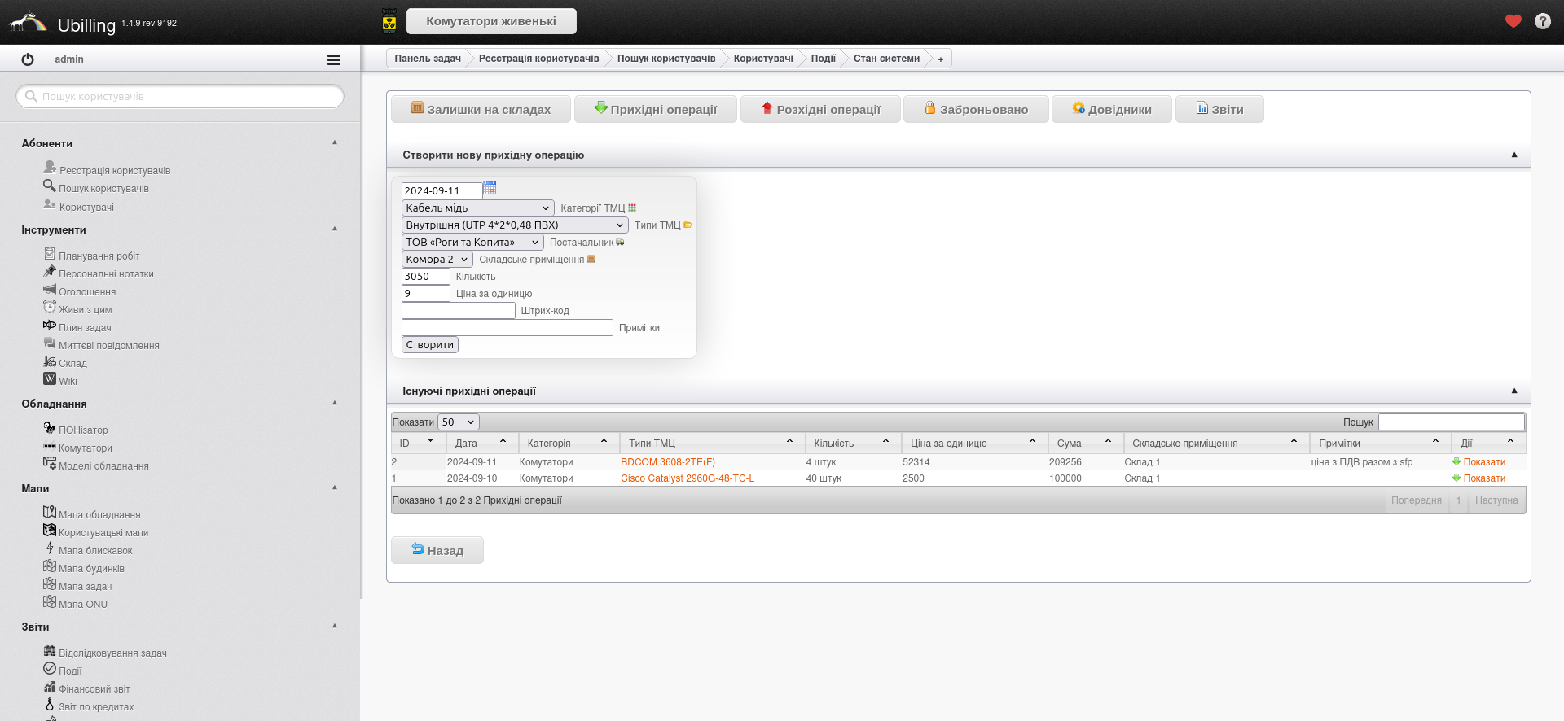Image resolution: width=1564 pixels, height=721 pixels.
Task: Open the hamburger menu icon in sidebar
Action: point(333,59)
